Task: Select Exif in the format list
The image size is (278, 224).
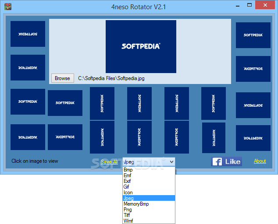Action: 149,181
